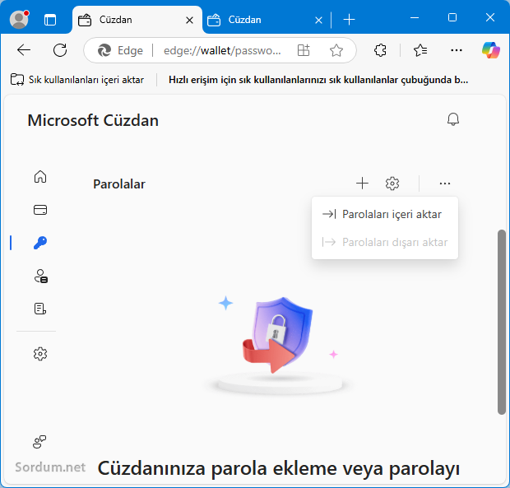Toggle the Parolalar more options menu
Screen dimensions: 510x488
(445, 184)
